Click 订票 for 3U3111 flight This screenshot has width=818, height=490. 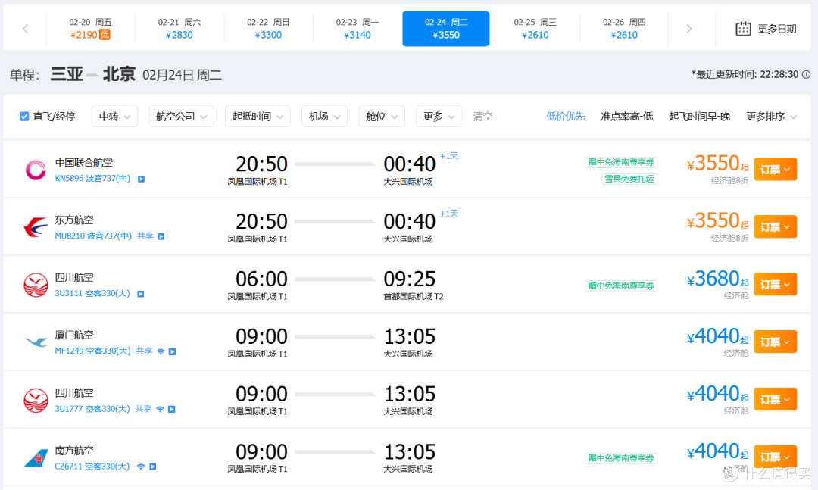[776, 285]
